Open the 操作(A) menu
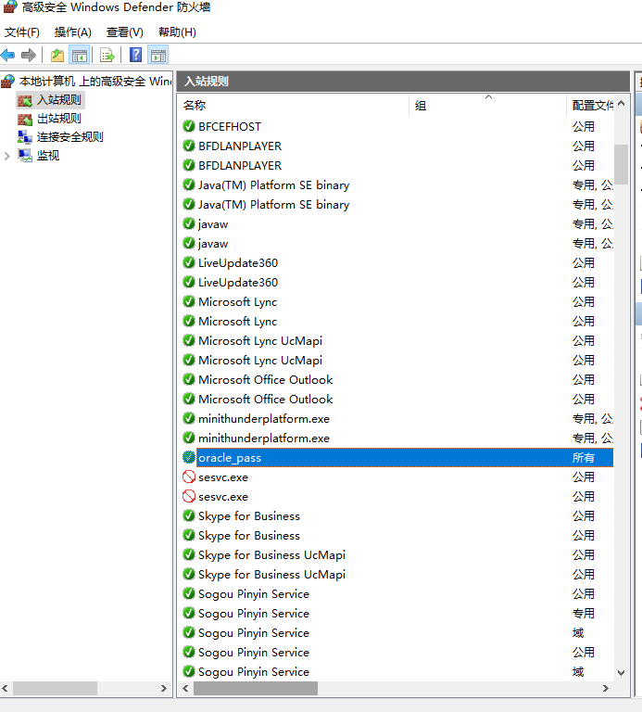Screen dimensions: 642x712 pyautogui.click(x=72, y=32)
